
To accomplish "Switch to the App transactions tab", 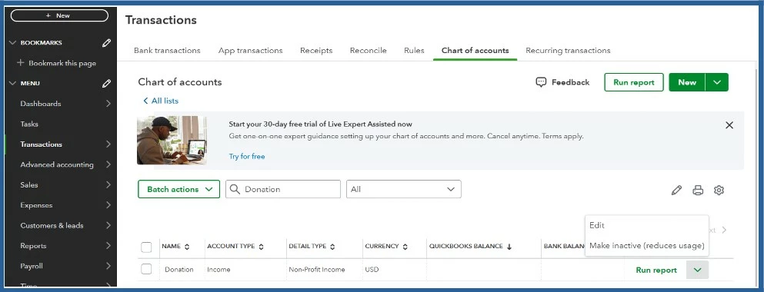I will (251, 50).
